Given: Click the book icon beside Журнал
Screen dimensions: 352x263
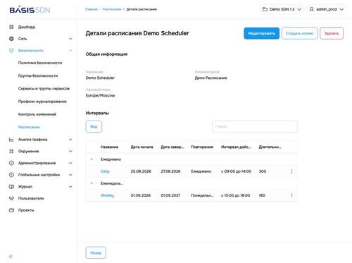Looking at the screenshot, I should coord(11,187).
